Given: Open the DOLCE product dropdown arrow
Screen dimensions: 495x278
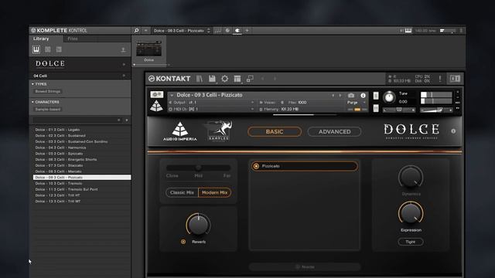Looking at the screenshot, I should 124,64.
